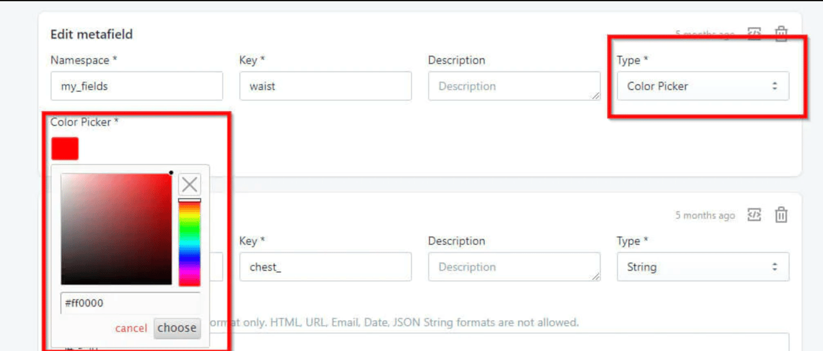The image size is (823, 351).
Task: Click the Key field containing waist
Action: coord(325,86)
